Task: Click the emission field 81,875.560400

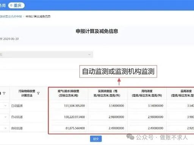Action: pos(69,128)
